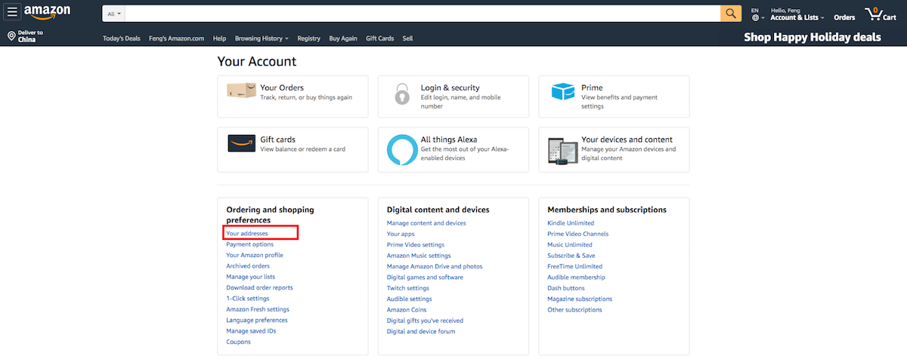Open Audible settings link
Viewport: 907px width, 359px height.
(410, 299)
